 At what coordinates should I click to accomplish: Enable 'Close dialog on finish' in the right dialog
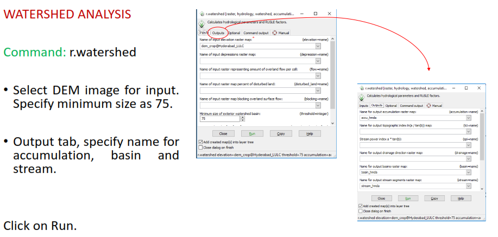tap(361, 211)
